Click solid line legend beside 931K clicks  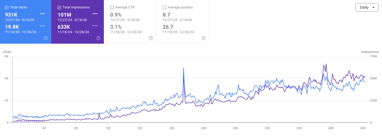pos(42,13)
